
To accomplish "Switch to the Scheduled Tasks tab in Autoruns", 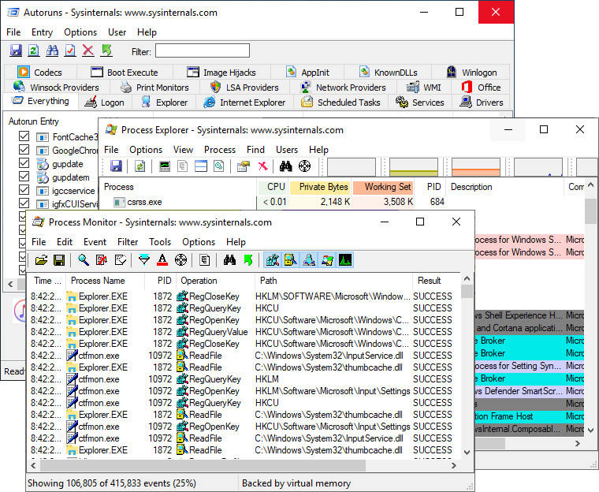I will click(x=340, y=102).
